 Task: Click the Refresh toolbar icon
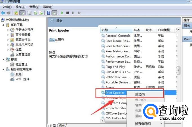[35, 13]
